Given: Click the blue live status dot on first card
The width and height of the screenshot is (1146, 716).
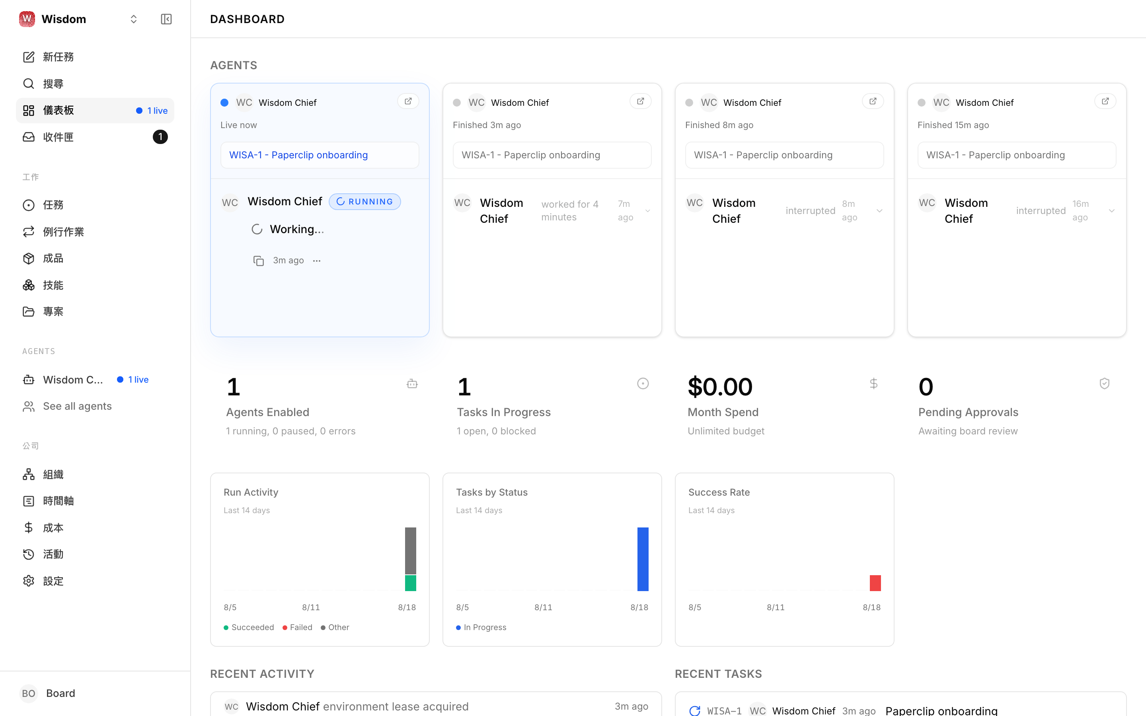Looking at the screenshot, I should (224, 103).
